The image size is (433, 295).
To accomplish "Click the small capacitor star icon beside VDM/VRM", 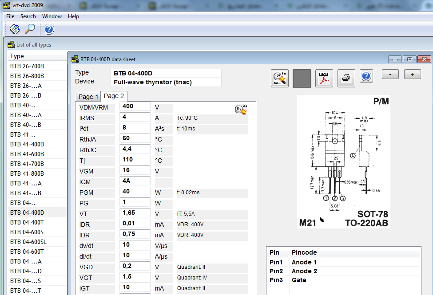I will point(241,110).
